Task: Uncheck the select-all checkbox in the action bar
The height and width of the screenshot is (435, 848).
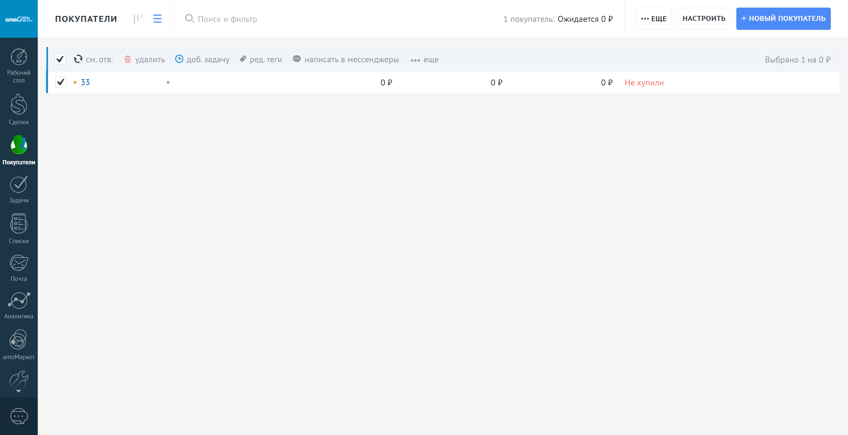Action: coord(60,59)
